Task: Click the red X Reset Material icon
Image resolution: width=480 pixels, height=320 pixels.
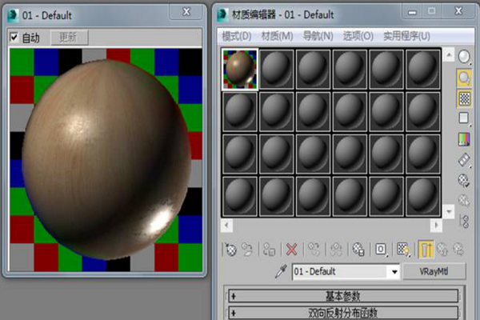Action: (x=291, y=250)
